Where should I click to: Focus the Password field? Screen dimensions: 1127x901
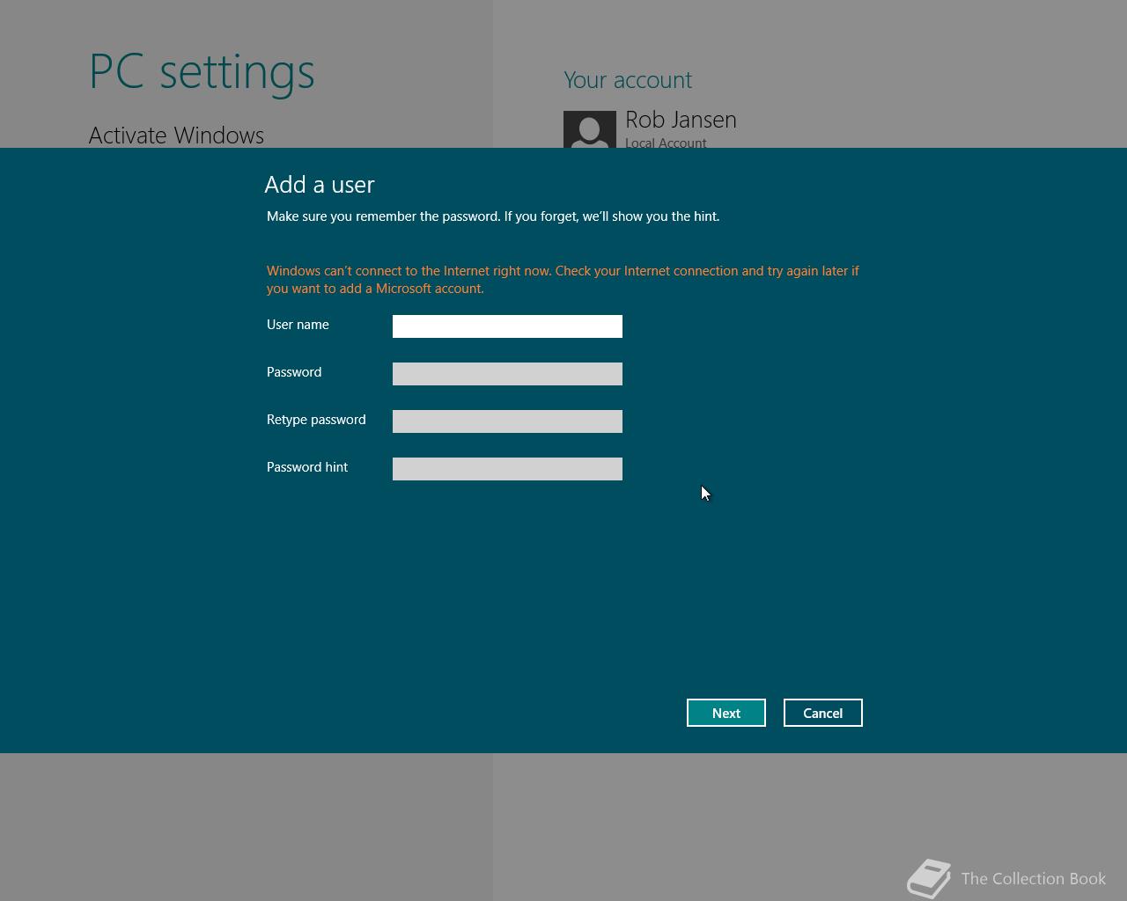[507, 374]
